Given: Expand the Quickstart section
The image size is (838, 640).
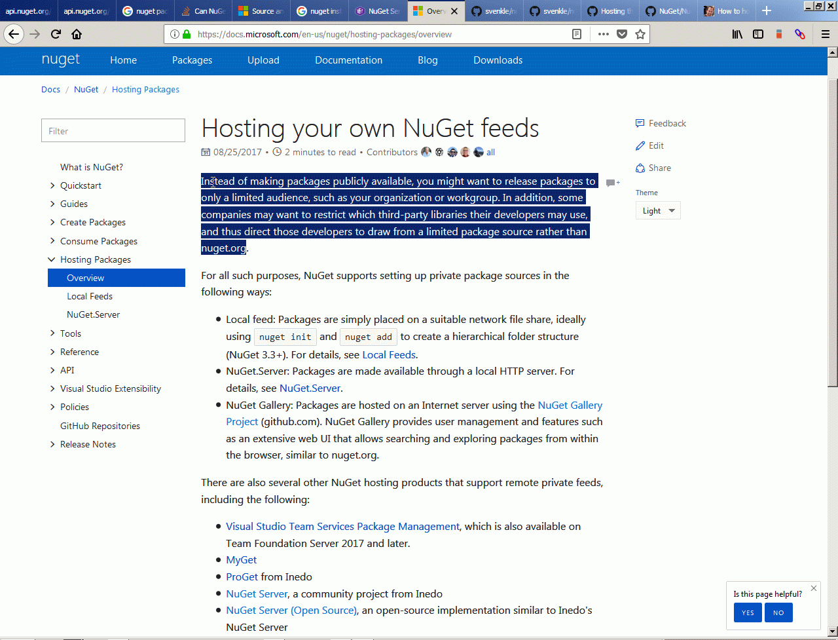Looking at the screenshot, I should (52, 185).
